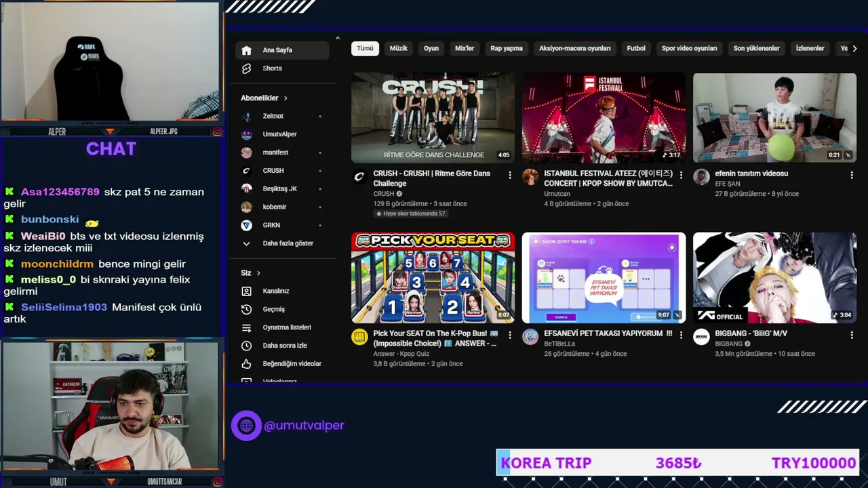The image size is (868, 488).
Task: Play BIGBANG official music video thumbnail
Action: pos(774,278)
